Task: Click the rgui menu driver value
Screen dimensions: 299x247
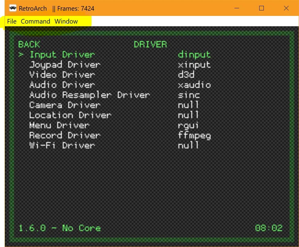Action: pyautogui.click(x=189, y=125)
